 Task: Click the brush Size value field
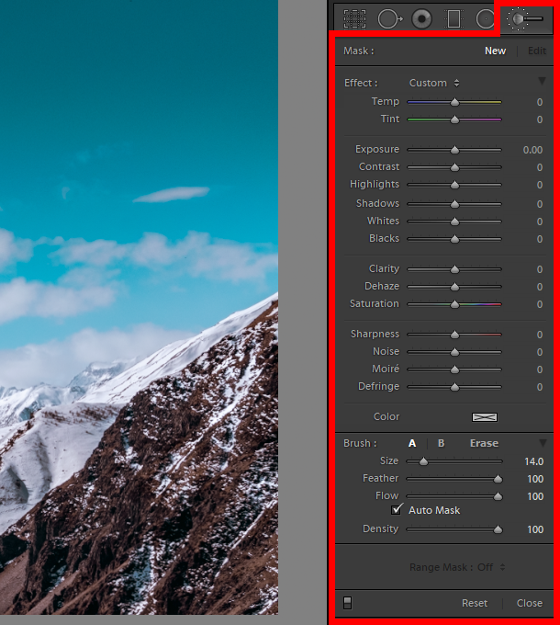533,461
